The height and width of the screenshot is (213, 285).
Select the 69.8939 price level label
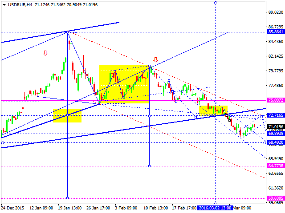click(x=276, y=133)
